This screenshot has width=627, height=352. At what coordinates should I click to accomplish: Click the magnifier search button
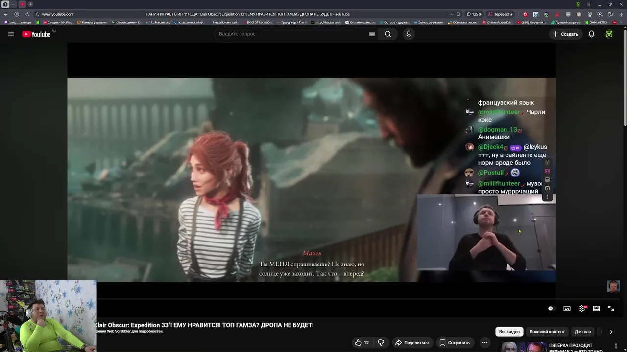click(388, 34)
